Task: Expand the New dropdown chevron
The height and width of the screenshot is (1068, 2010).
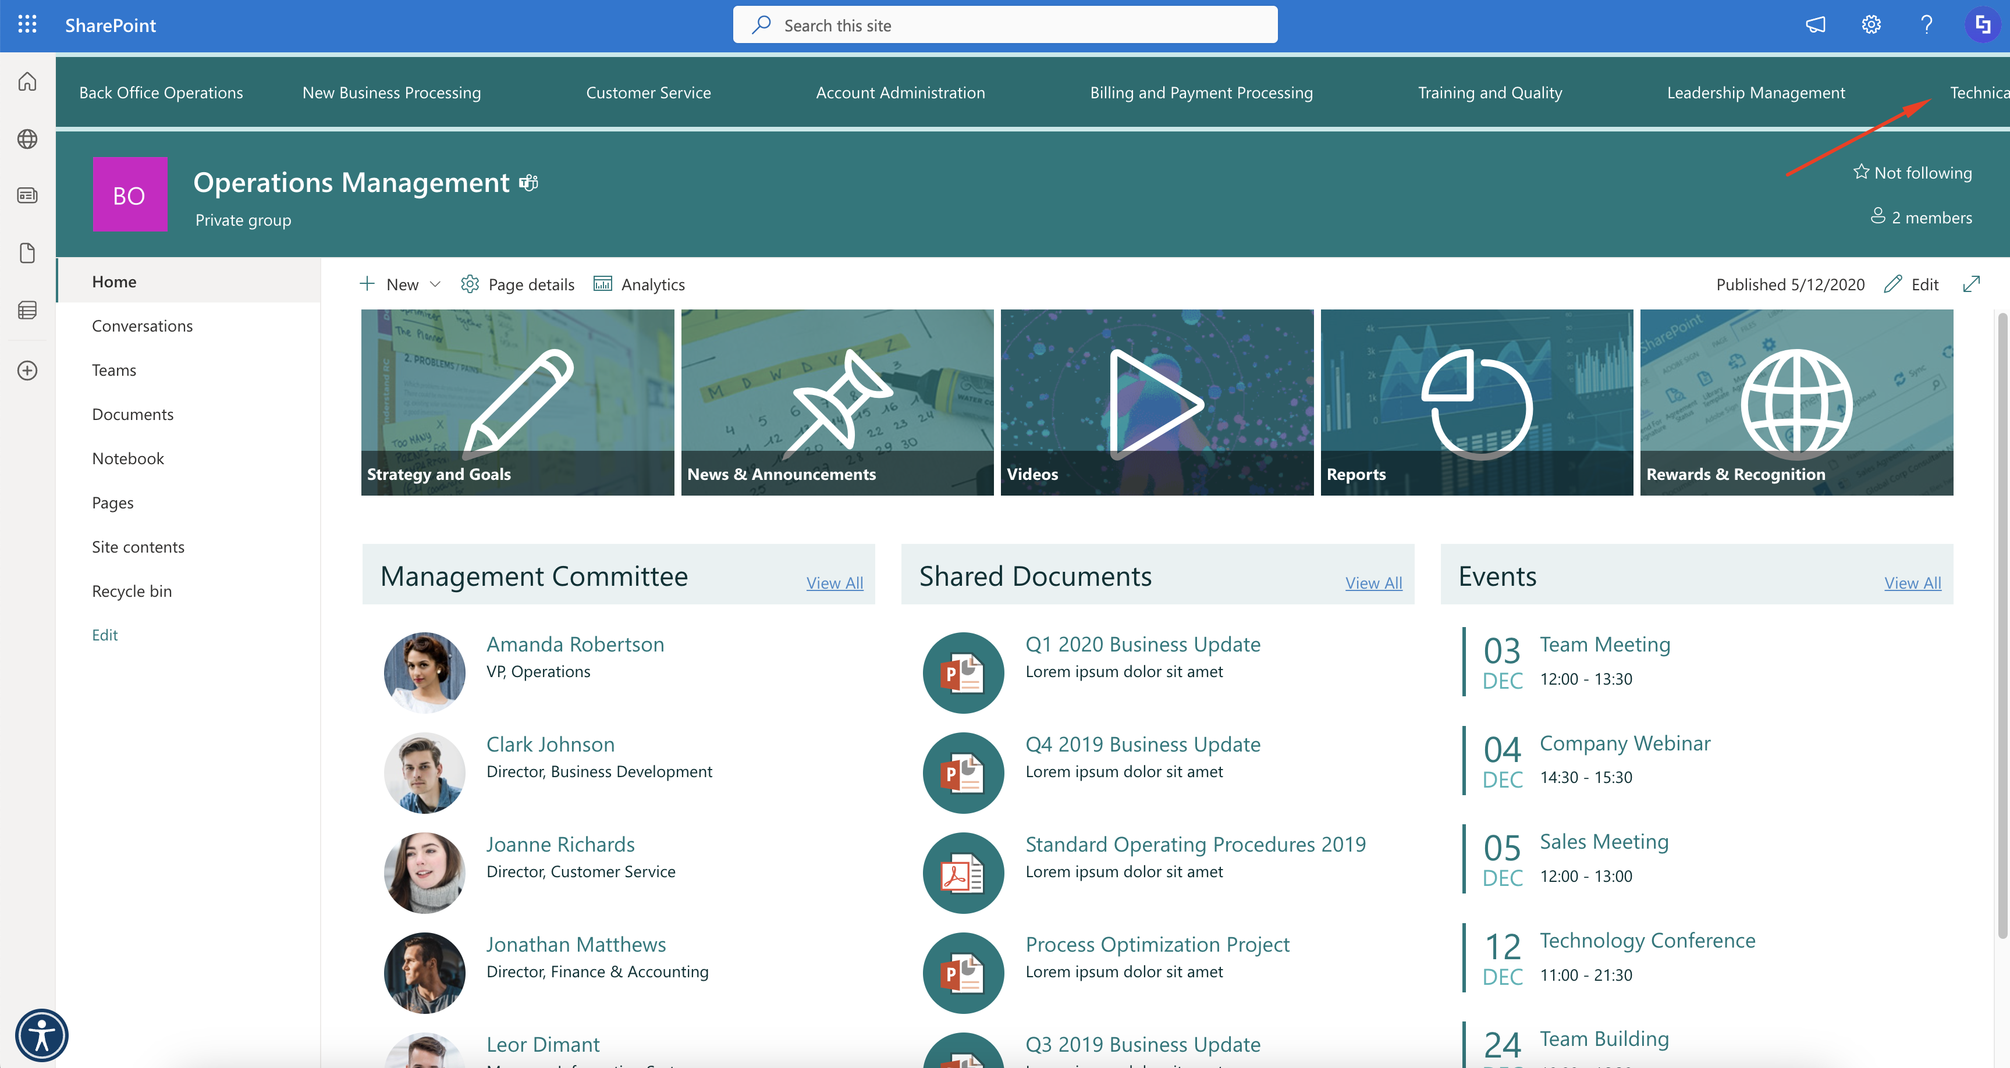Action: [x=435, y=284]
